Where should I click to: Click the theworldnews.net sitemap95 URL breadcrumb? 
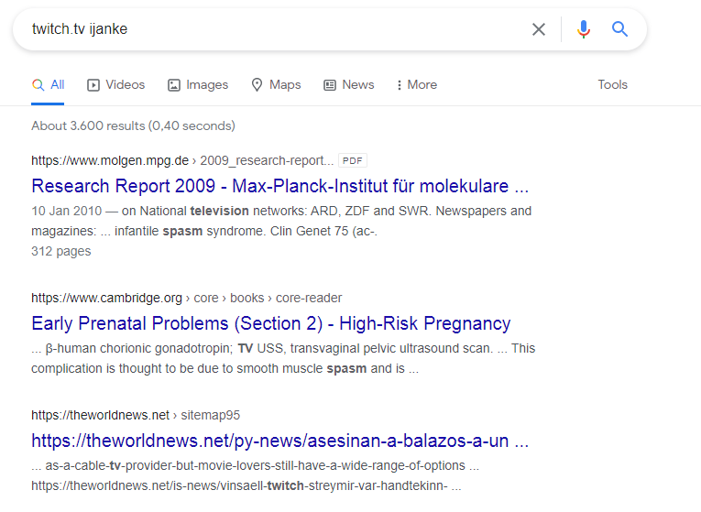[x=136, y=416]
